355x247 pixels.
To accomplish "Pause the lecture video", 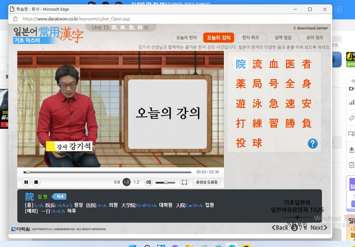I will pyautogui.click(x=26, y=182).
